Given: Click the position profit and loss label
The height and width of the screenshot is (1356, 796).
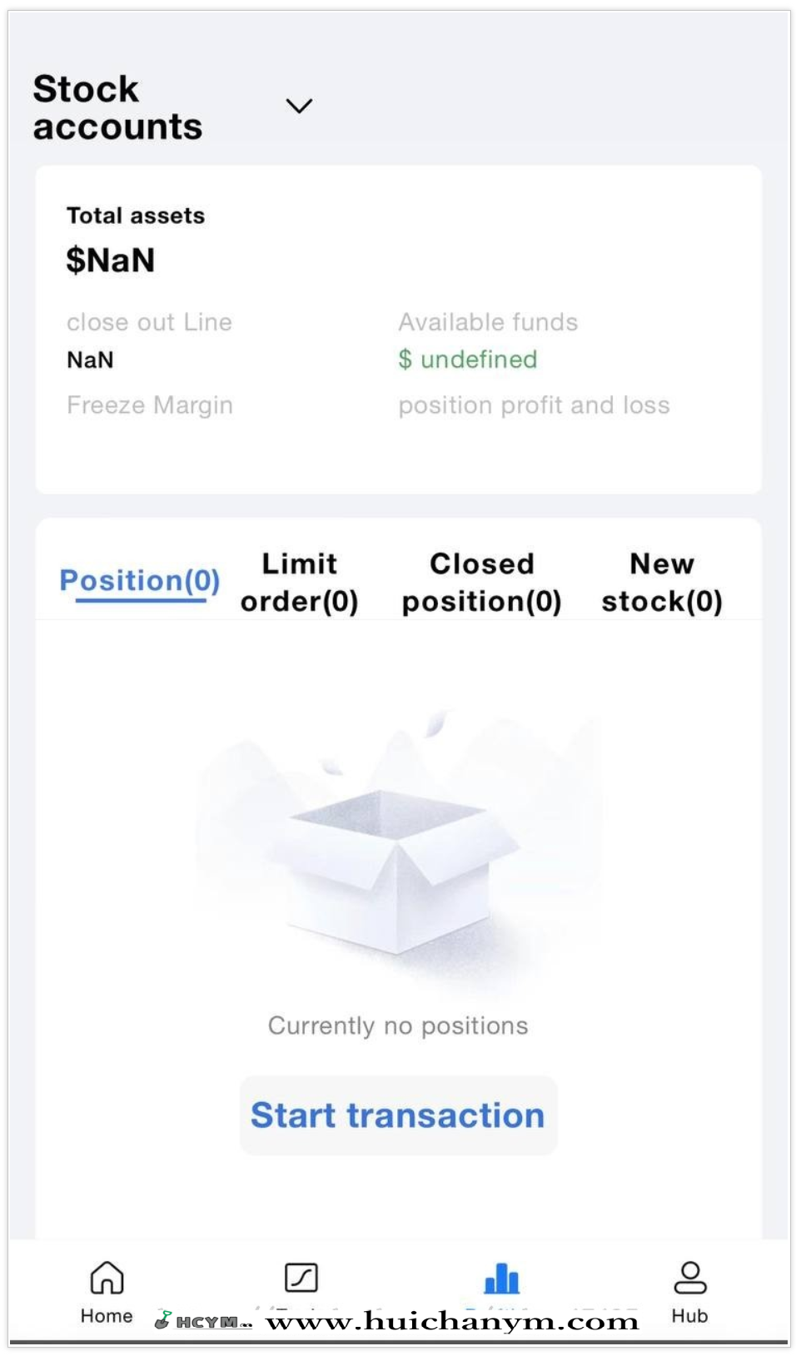Looking at the screenshot, I should [x=534, y=405].
